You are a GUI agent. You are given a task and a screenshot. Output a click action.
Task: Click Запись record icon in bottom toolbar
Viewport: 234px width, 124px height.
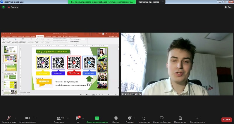116,118
